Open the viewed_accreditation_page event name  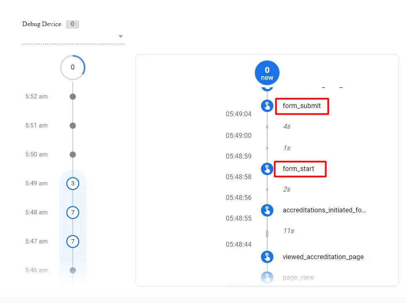click(323, 257)
